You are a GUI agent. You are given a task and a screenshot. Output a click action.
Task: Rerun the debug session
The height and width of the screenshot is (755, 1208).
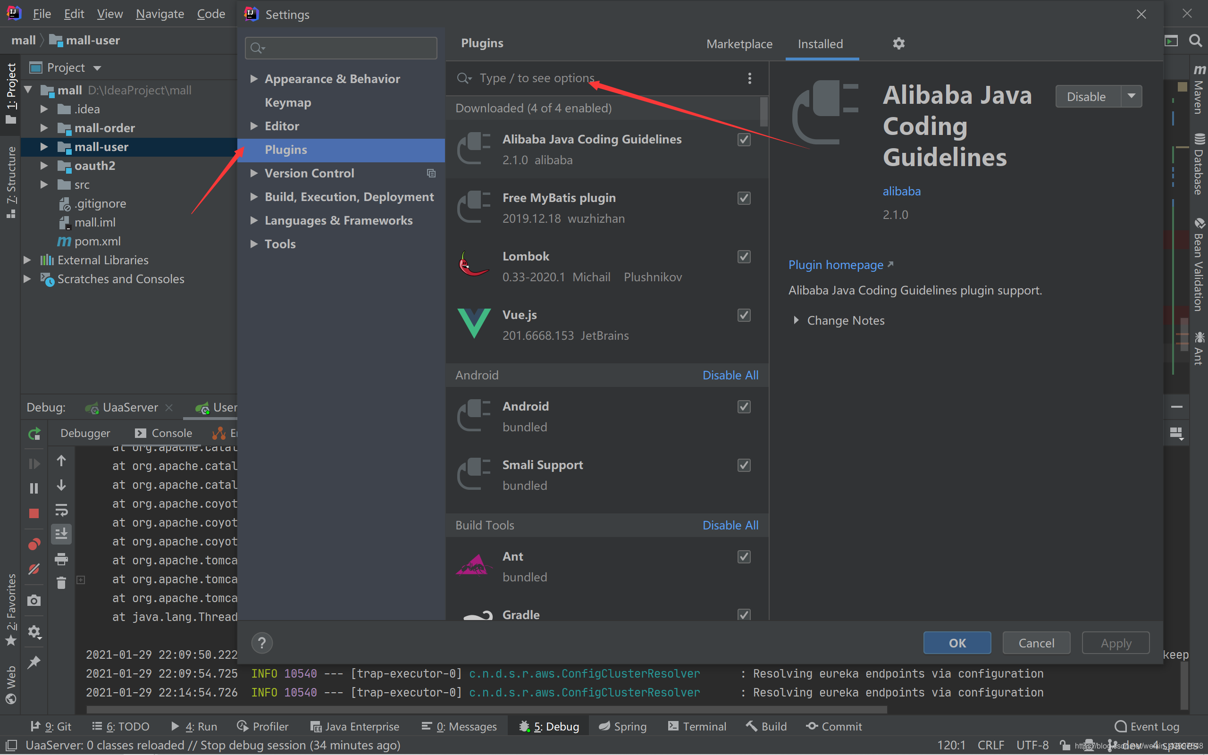pyautogui.click(x=34, y=434)
